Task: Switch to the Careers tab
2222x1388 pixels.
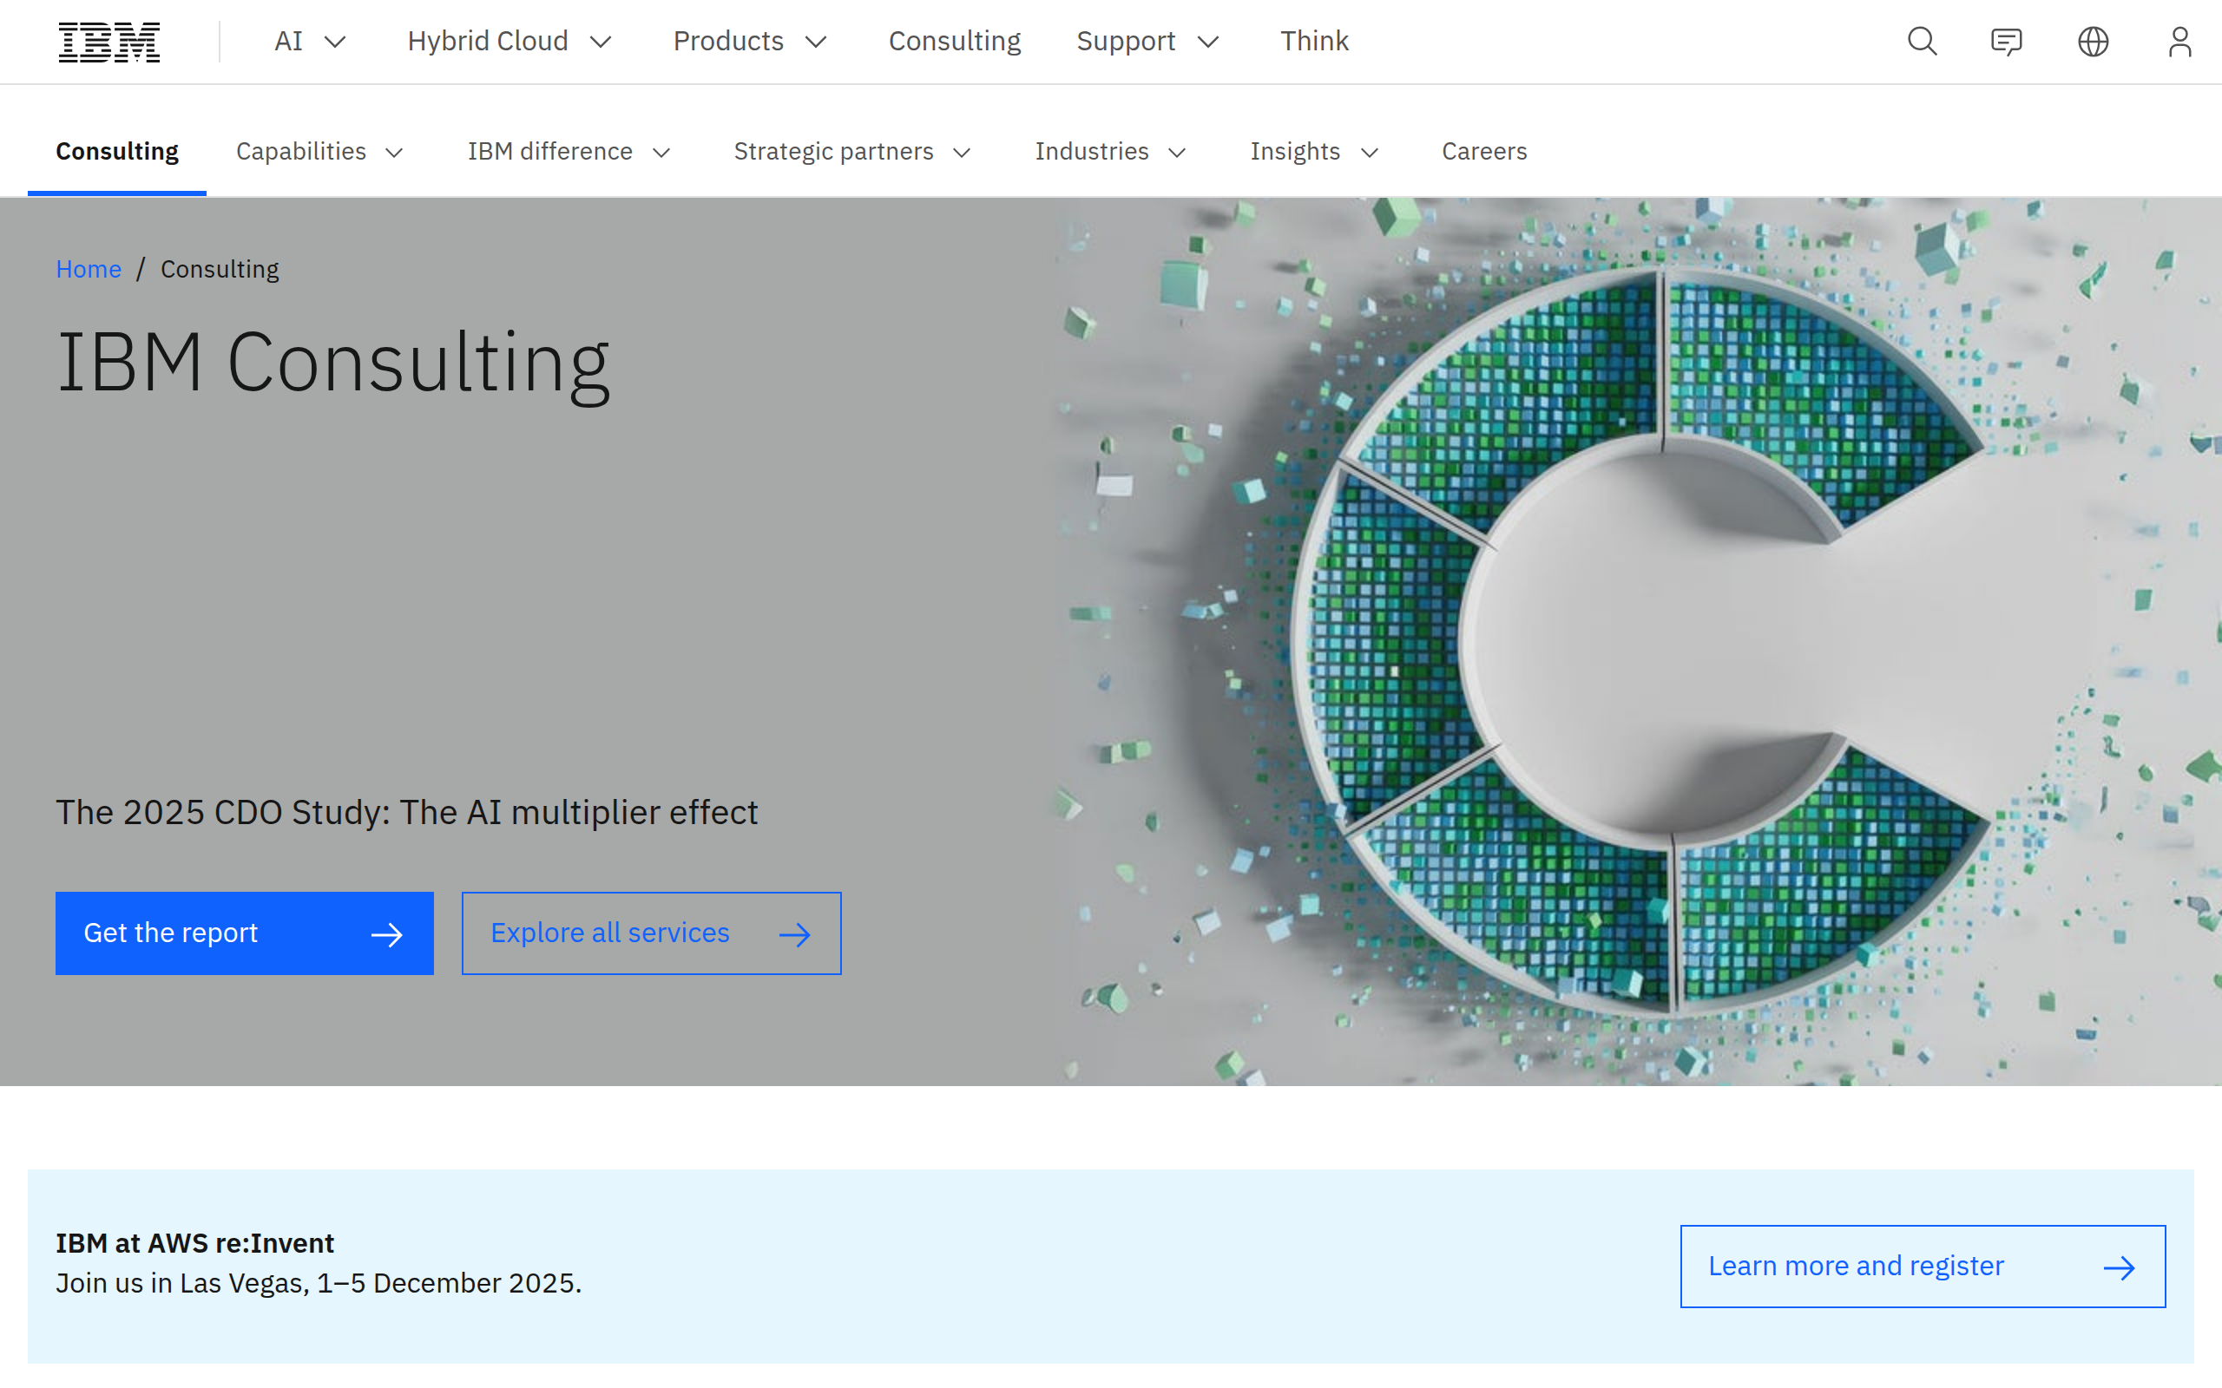Action: tap(1482, 152)
